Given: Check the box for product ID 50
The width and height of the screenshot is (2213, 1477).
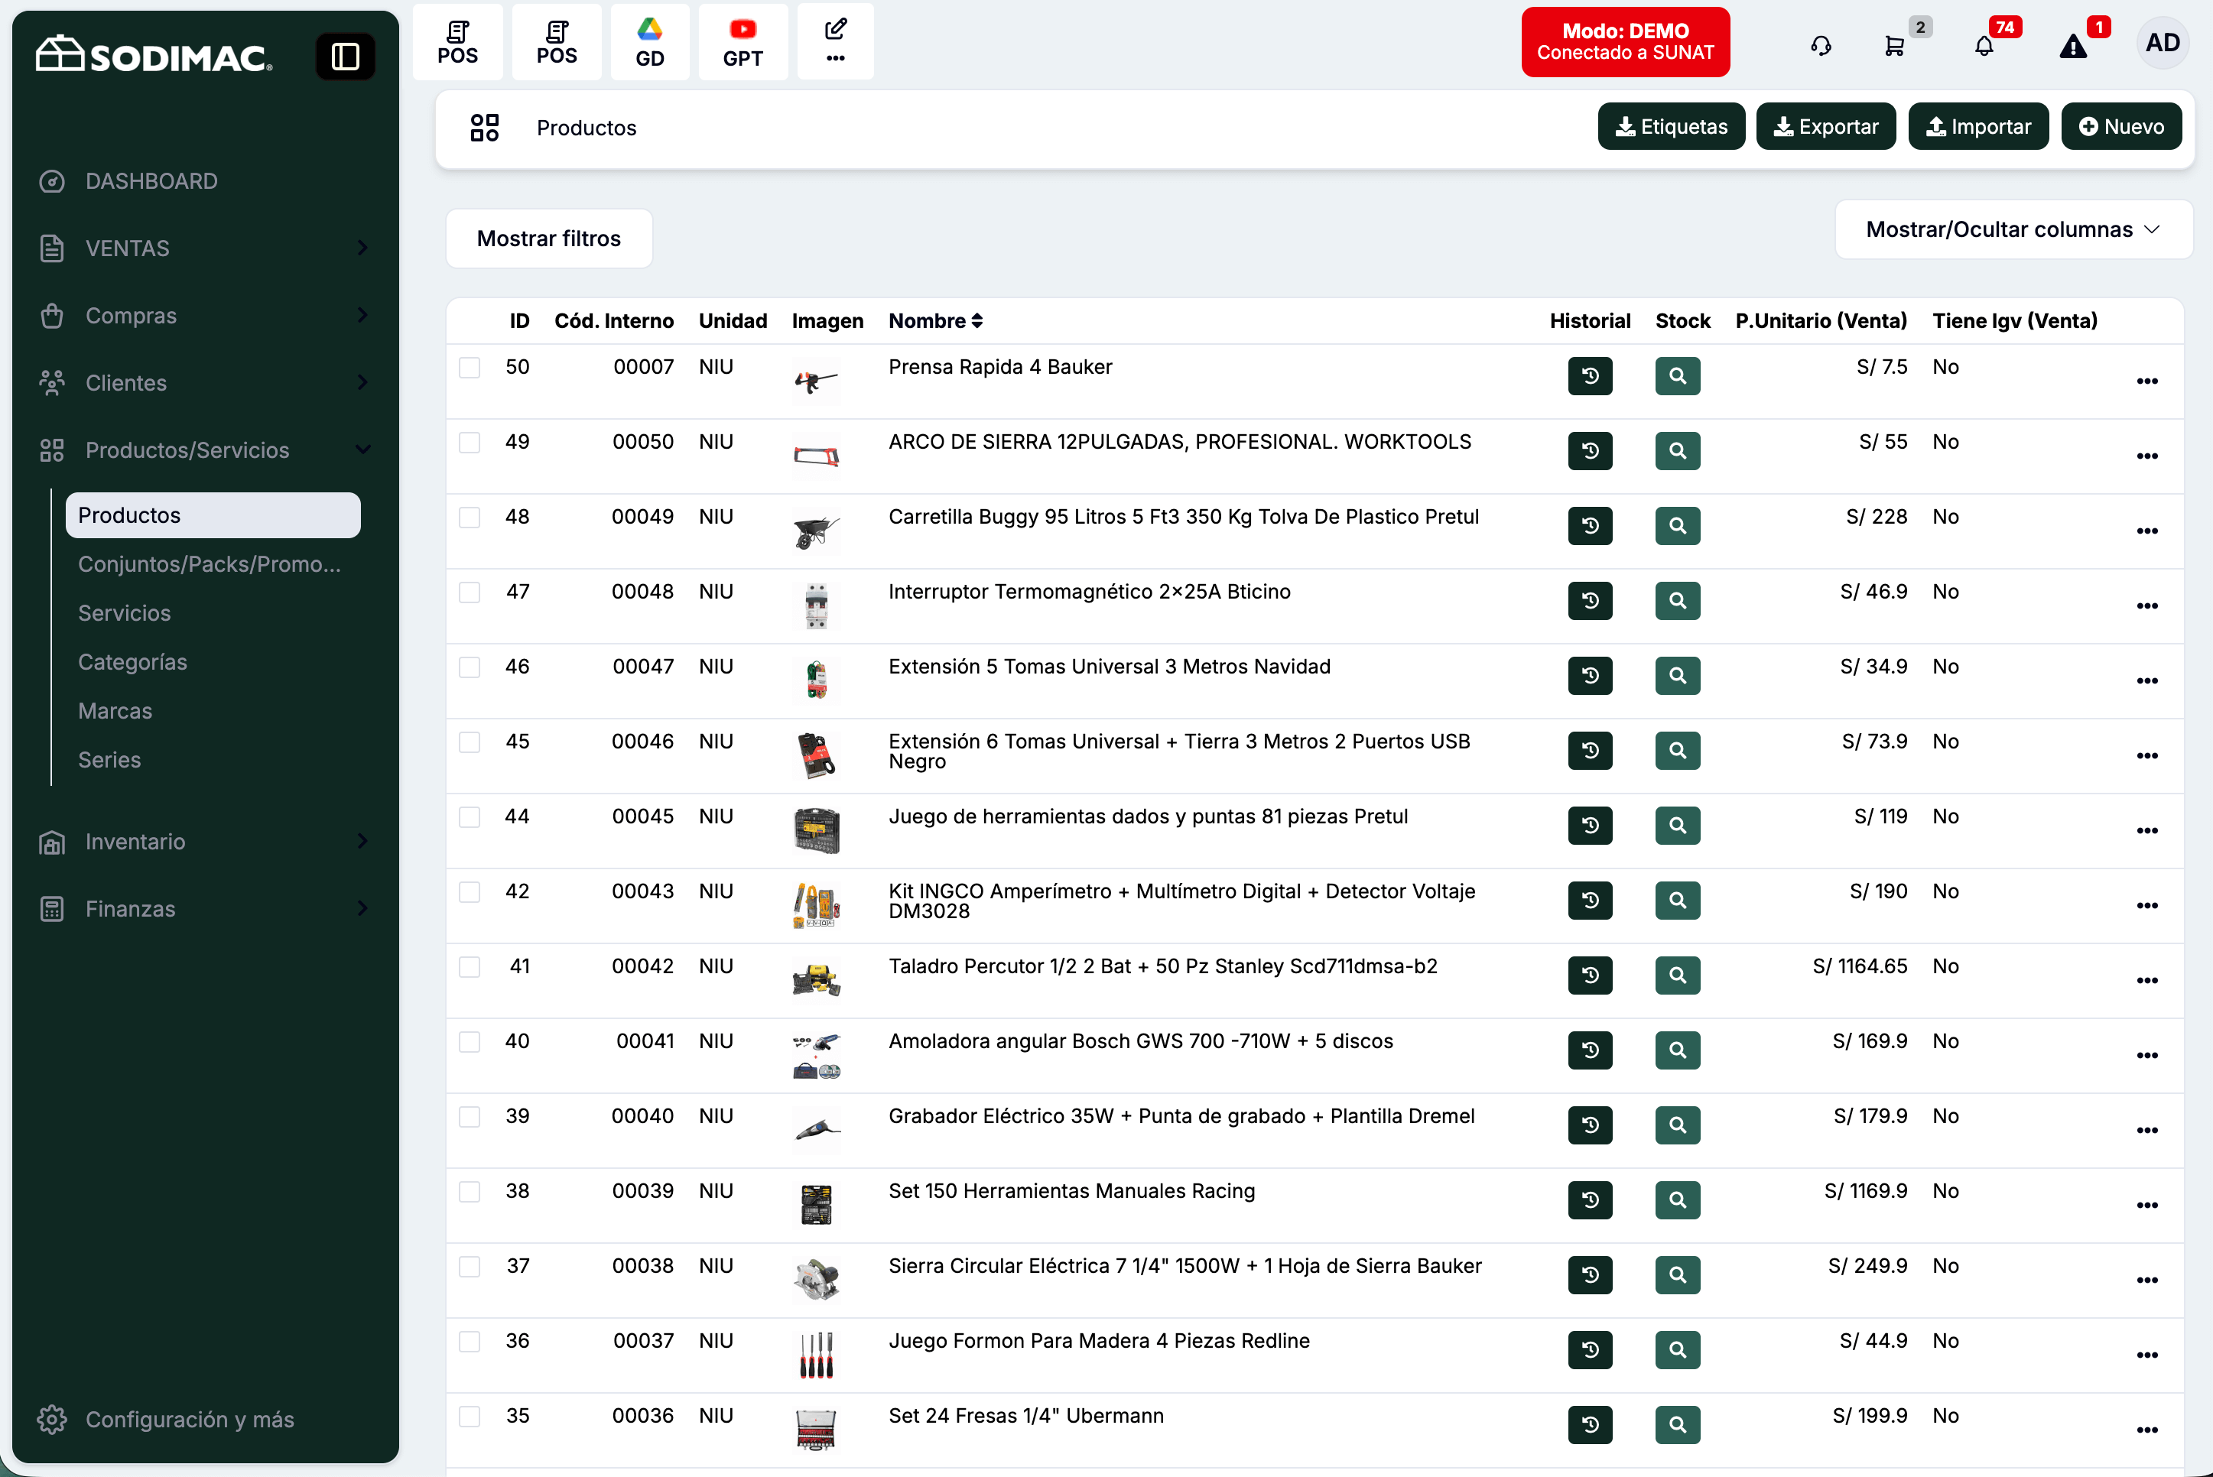Looking at the screenshot, I should [x=470, y=368].
